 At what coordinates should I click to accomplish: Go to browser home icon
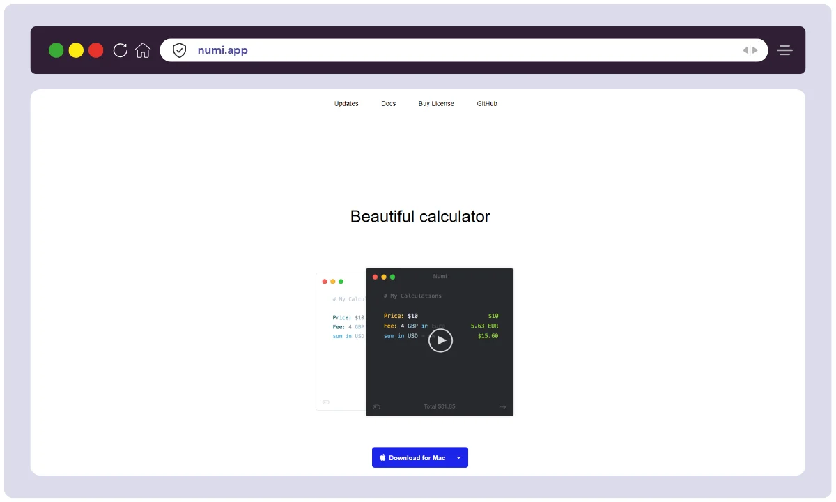(x=143, y=50)
